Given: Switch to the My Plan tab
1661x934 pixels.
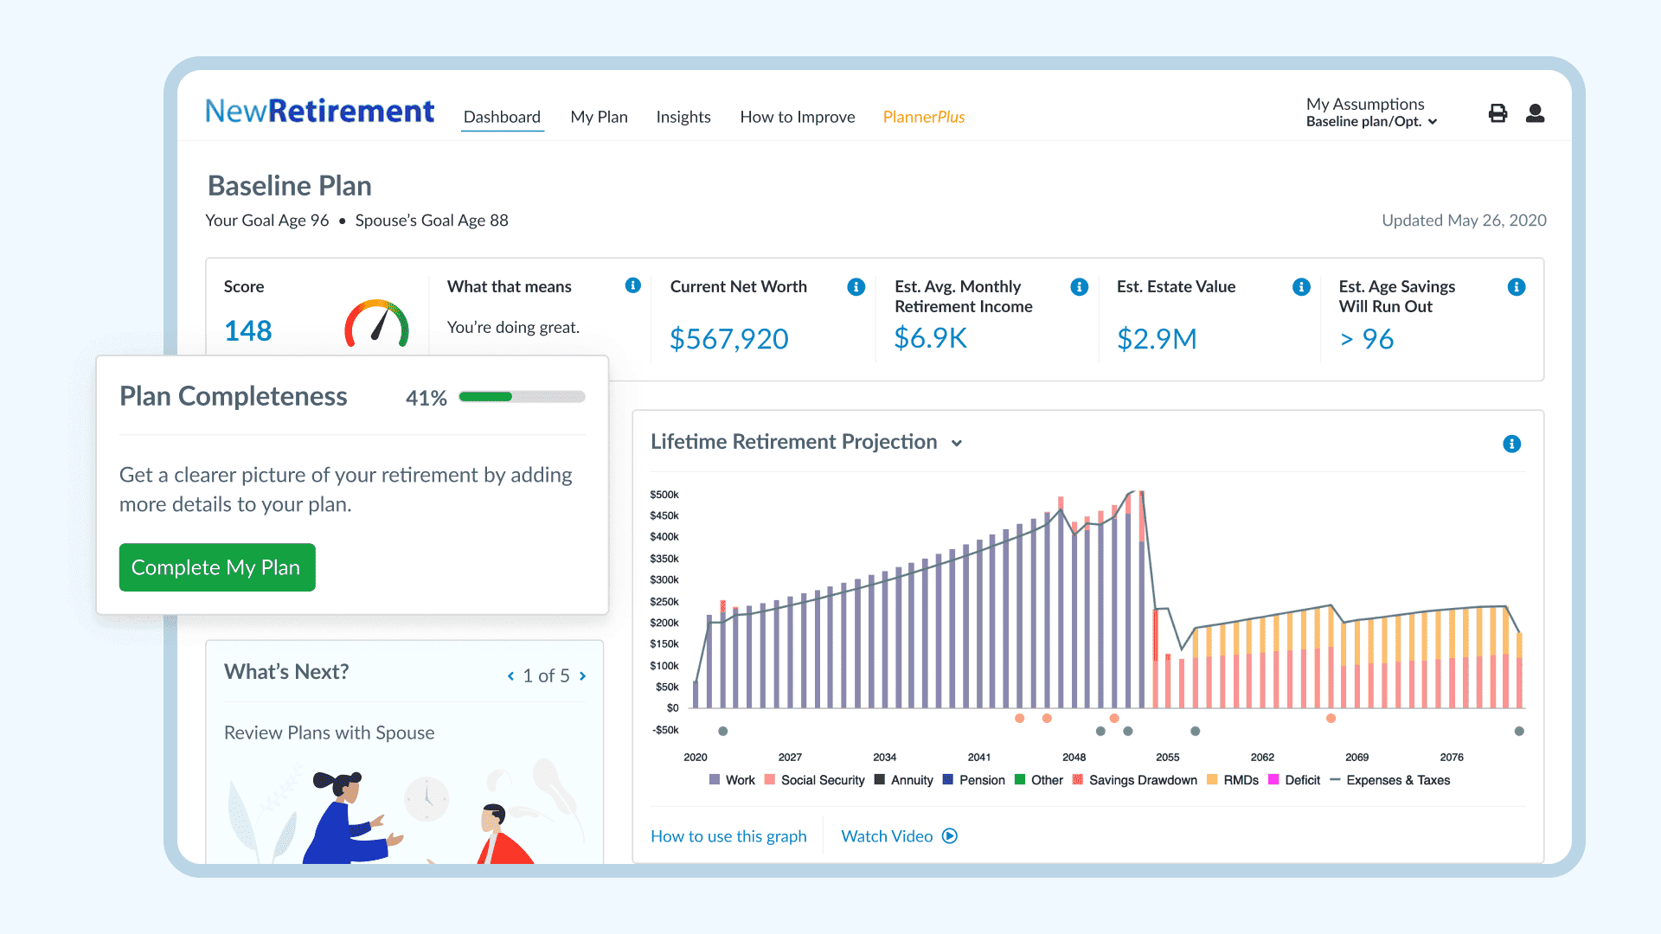Looking at the screenshot, I should pyautogui.click(x=599, y=117).
